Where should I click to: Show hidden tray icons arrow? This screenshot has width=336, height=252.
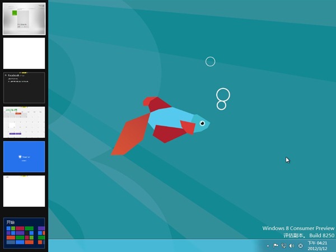(x=268, y=246)
